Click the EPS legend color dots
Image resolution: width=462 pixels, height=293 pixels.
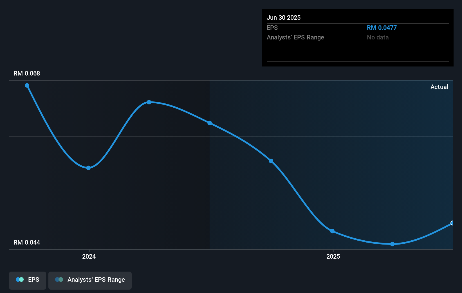pyautogui.click(x=20, y=279)
